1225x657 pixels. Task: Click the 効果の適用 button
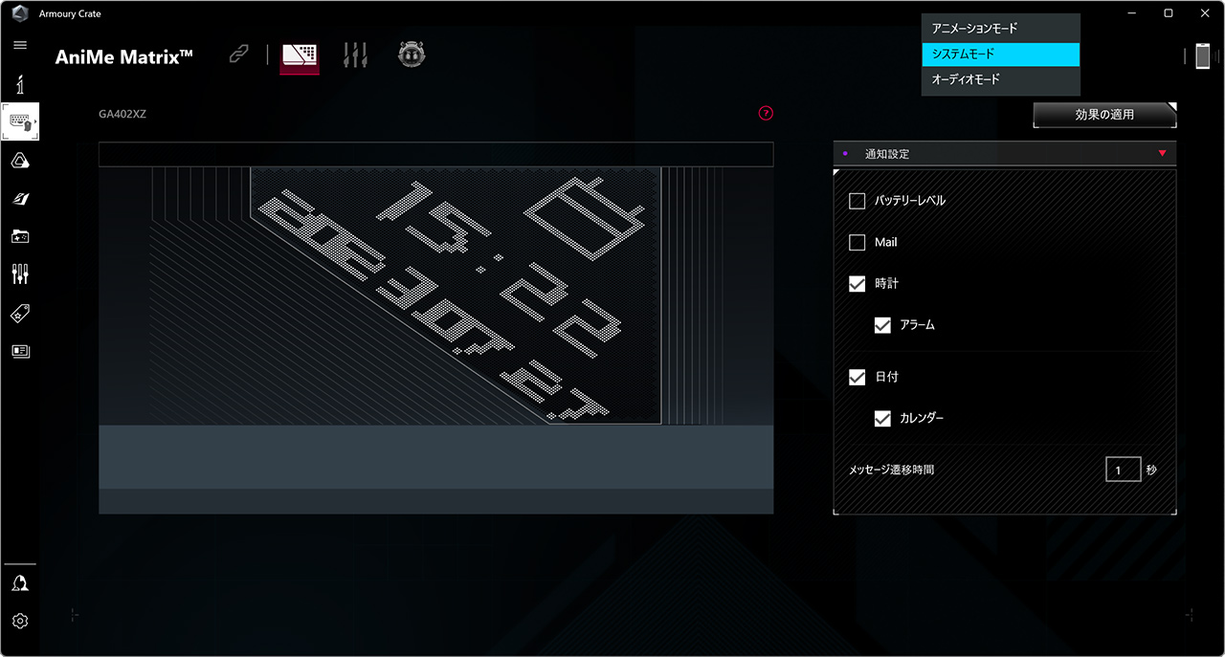click(1104, 115)
